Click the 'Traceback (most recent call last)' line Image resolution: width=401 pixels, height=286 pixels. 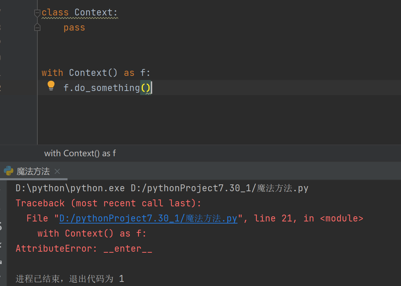click(x=108, y=203)
